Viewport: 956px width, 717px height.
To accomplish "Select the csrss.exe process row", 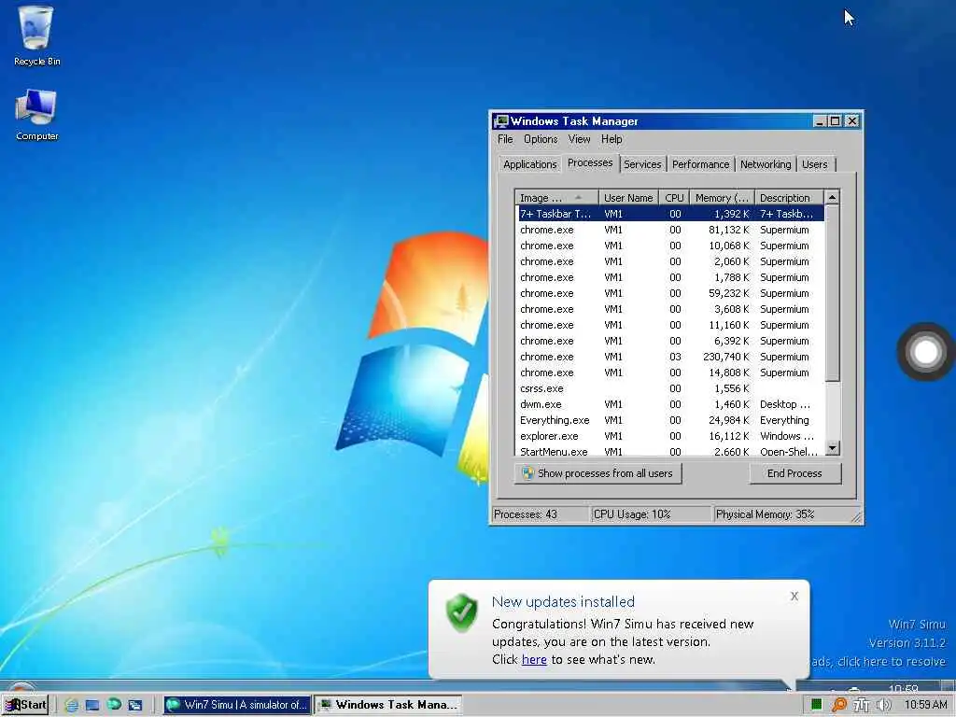I will [670, 388].
